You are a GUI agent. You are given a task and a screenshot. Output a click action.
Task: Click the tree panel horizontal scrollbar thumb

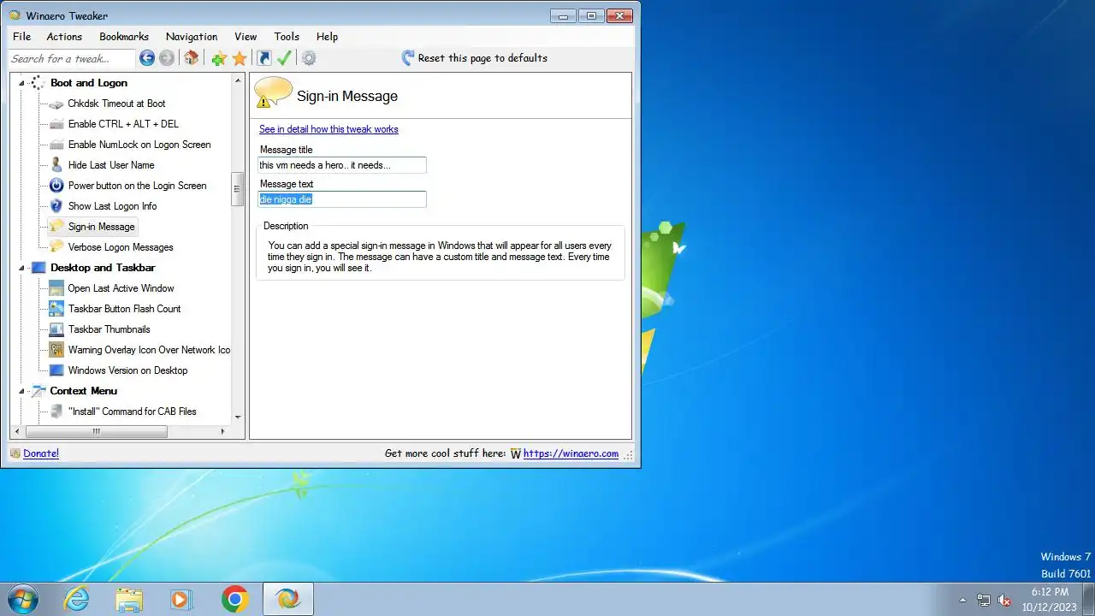97,431
